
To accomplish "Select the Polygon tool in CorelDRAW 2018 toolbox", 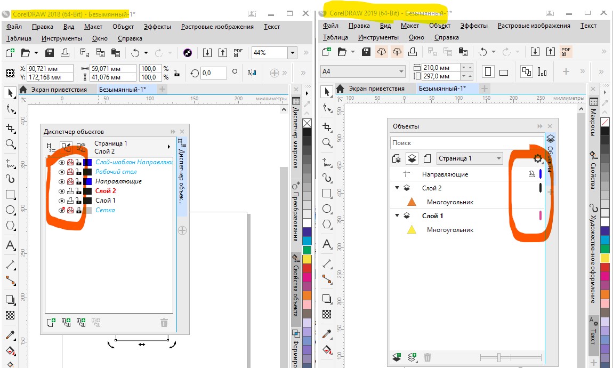I will [11, 226].
